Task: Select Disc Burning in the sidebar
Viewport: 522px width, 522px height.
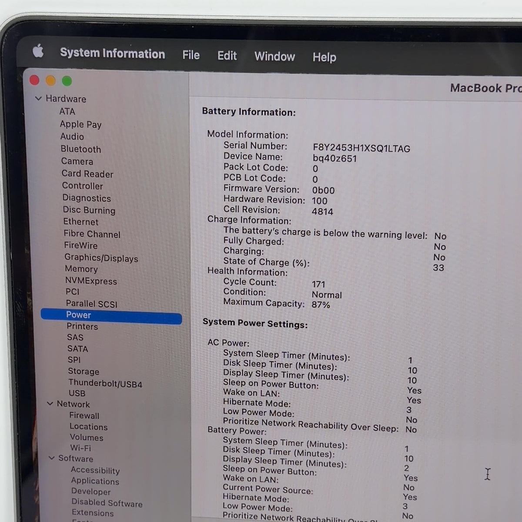Action: pos(89,210)
